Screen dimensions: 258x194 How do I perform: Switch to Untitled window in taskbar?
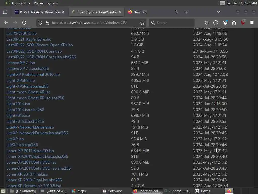point(54,191)
